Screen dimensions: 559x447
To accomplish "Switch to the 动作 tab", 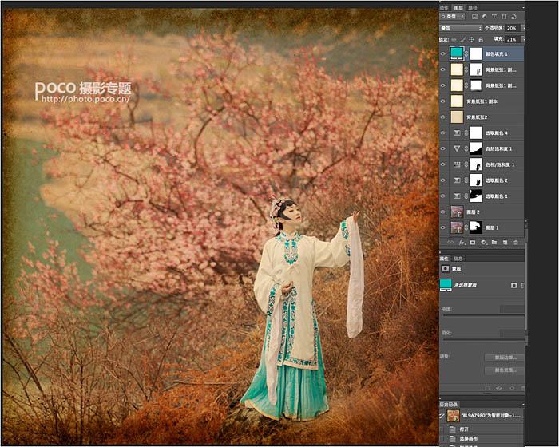I will 444,7.
